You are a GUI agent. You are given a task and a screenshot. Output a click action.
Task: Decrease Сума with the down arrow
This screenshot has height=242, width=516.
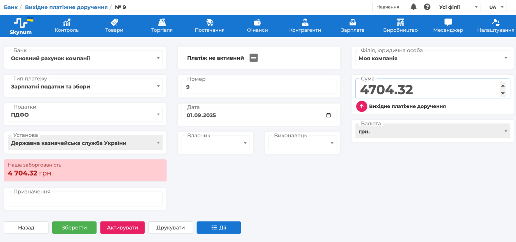point(503,93)
